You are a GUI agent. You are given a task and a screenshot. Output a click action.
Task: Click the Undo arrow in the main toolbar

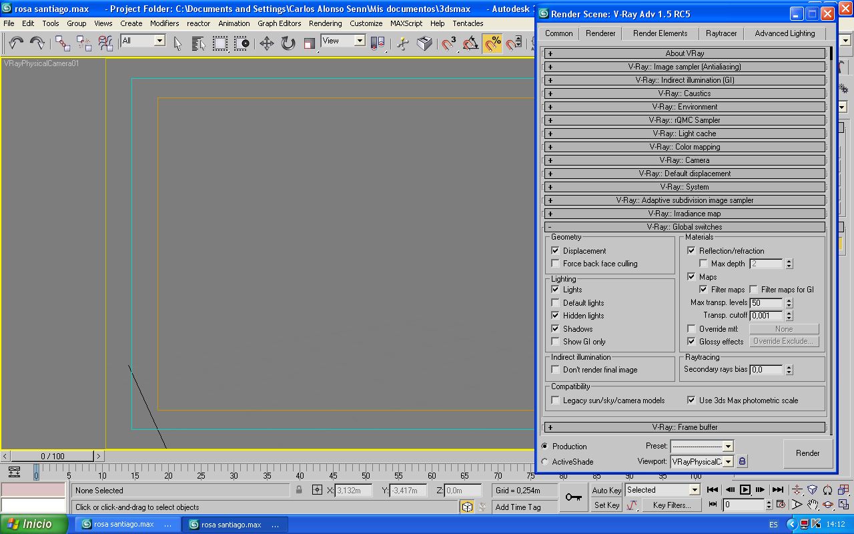point(16,43)
